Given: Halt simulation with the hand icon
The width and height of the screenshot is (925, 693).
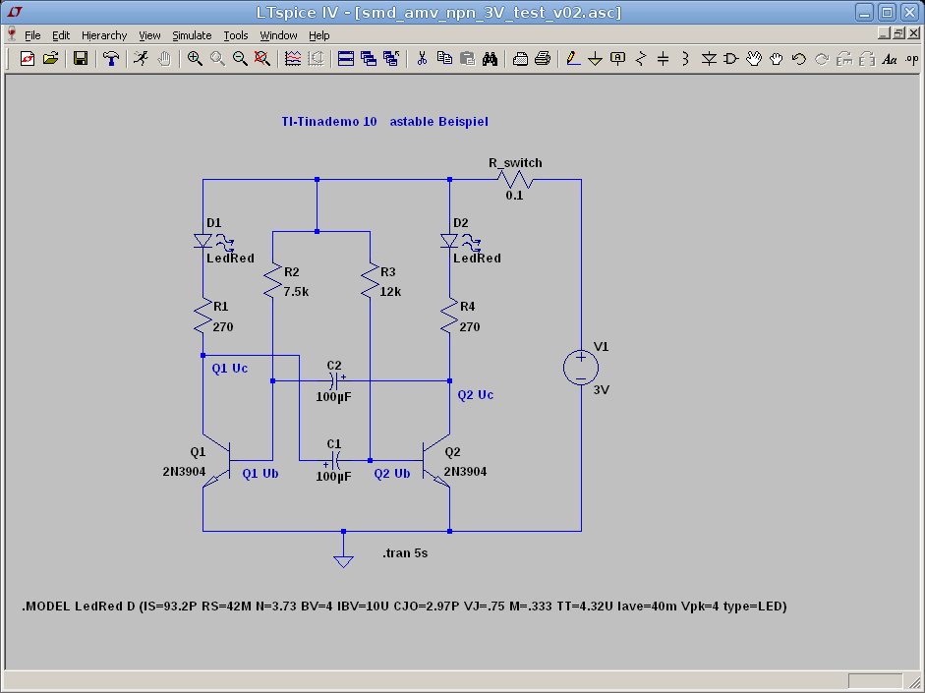Looking at the screenshot, I should (x=164, y=58).
